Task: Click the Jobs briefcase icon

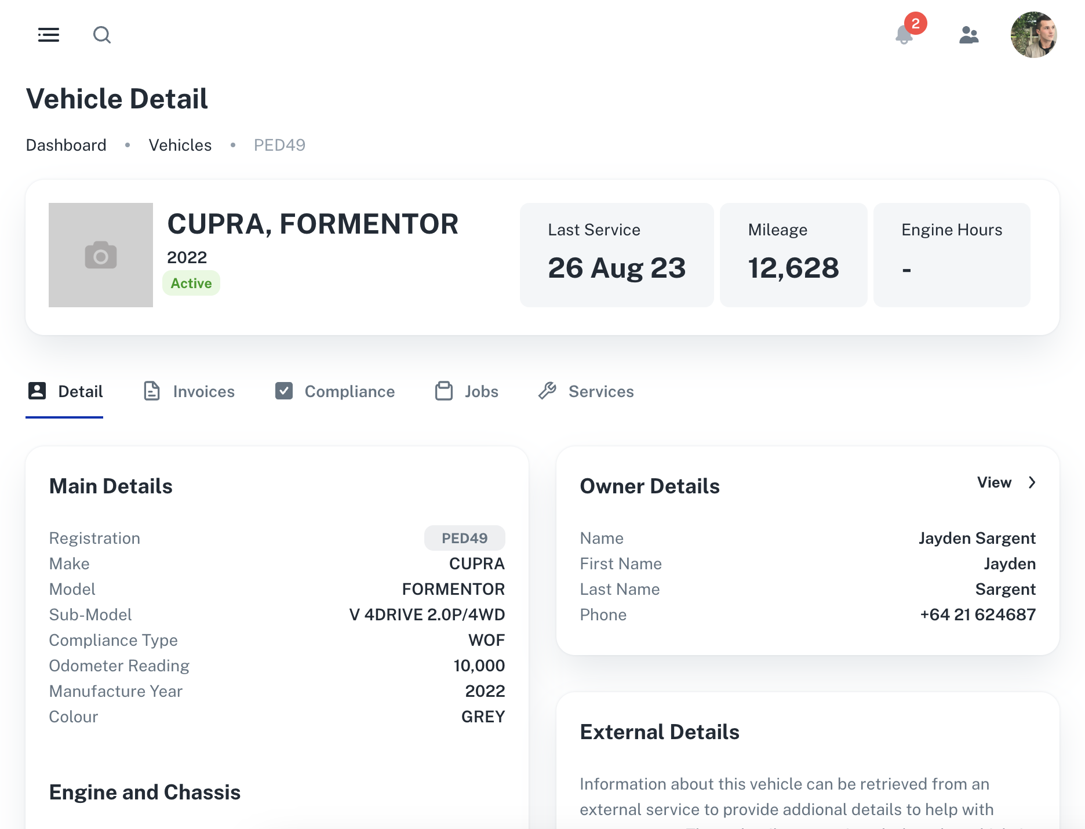Action: point(443,391)
